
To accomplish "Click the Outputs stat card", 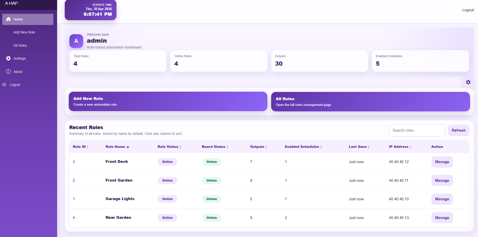I will 319,61.
